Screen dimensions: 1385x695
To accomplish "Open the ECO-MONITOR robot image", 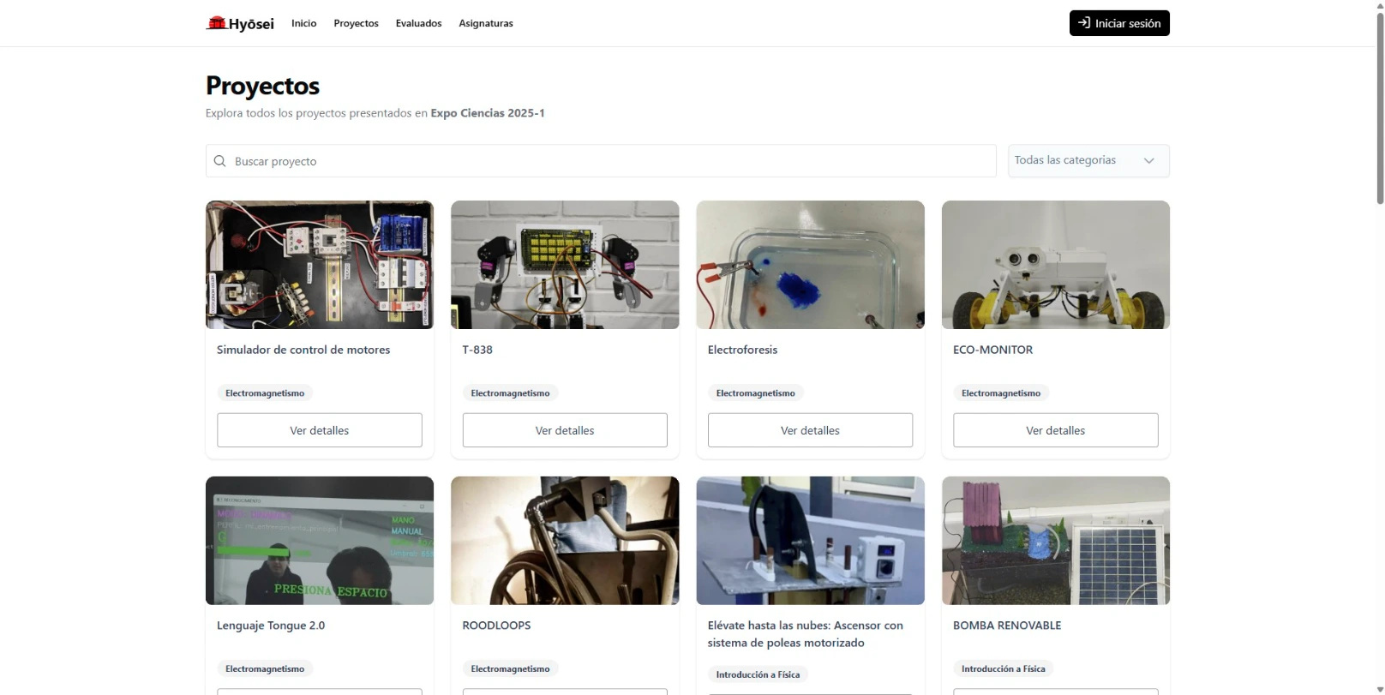I will [x=1056, y=265].
